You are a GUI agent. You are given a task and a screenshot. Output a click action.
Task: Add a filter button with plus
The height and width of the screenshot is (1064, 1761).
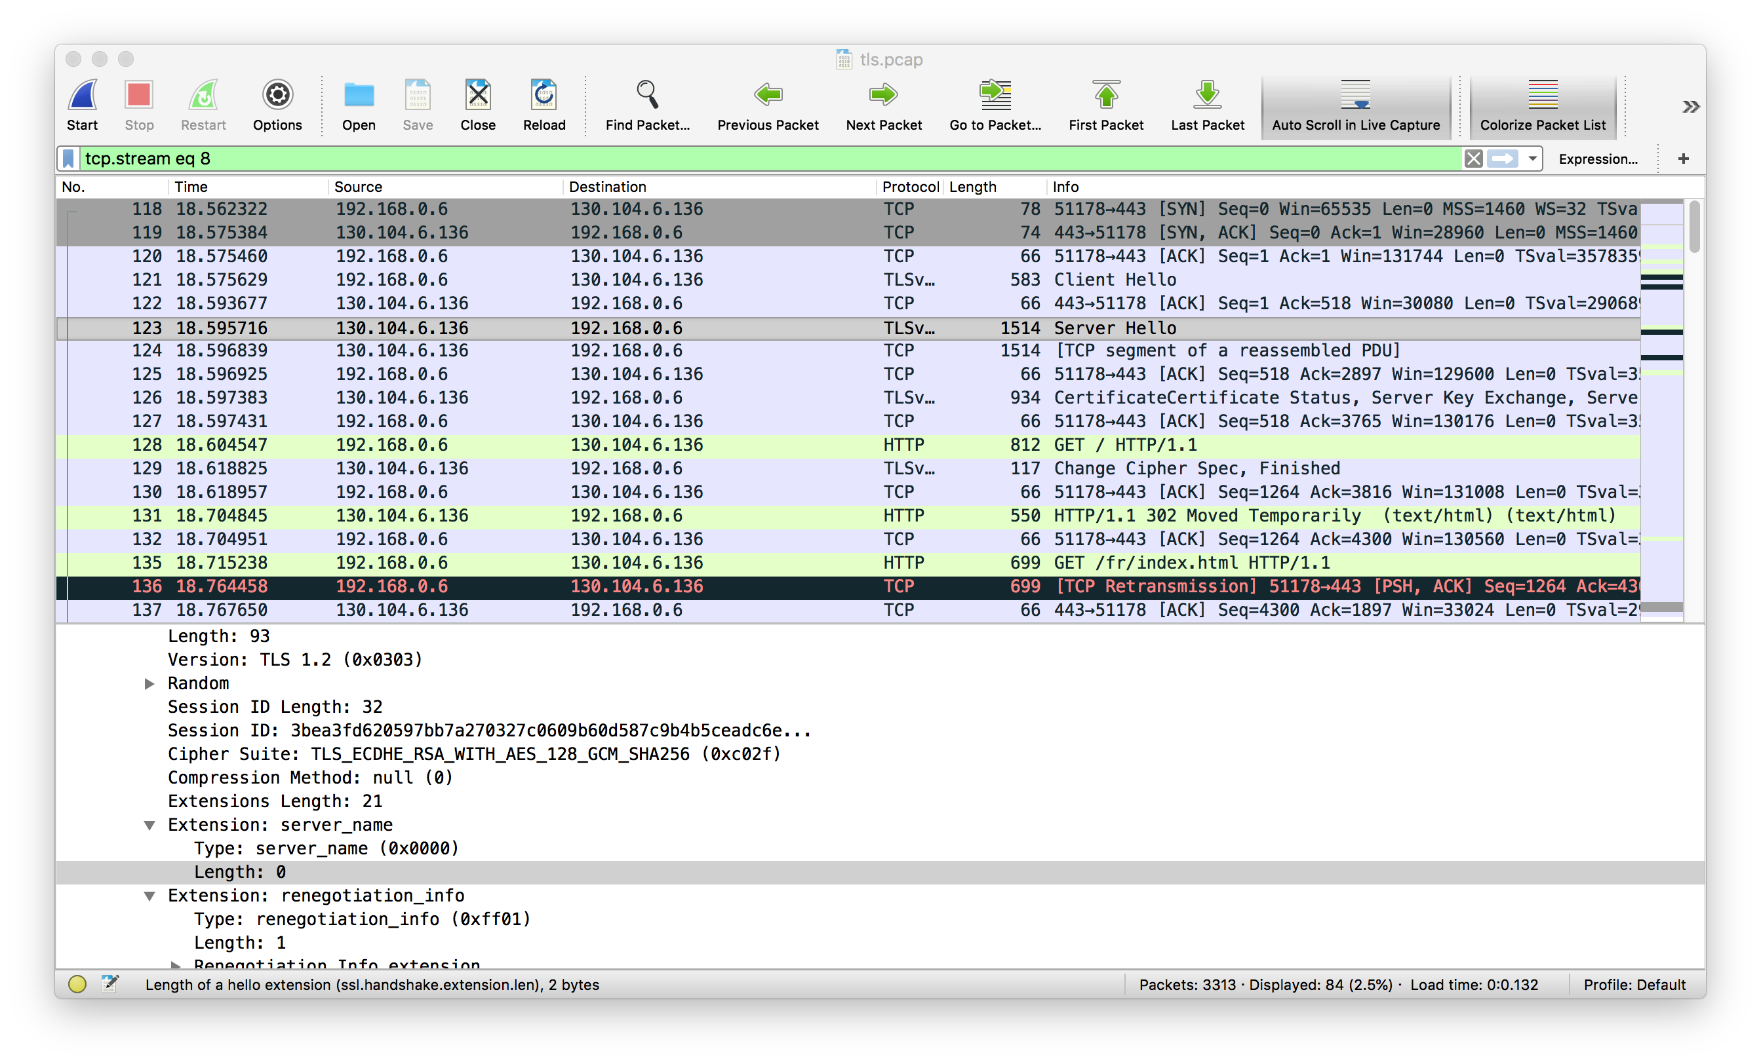(1683, 159)
